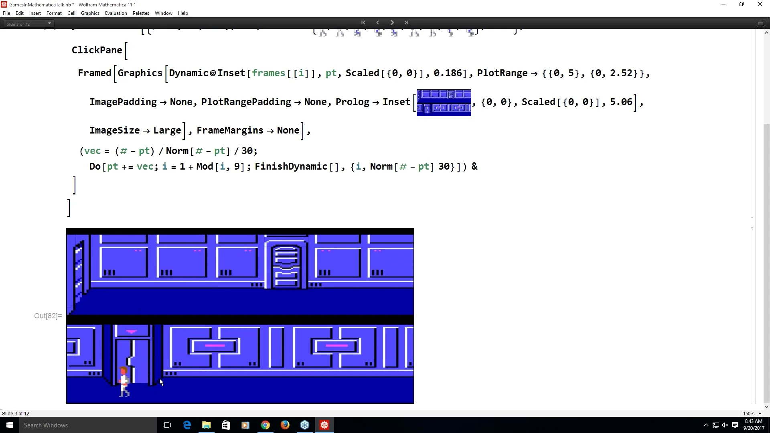The image size is (770, 433).
Task: Open File Explorer from the taskbar
Action: [x=206, y=425]
